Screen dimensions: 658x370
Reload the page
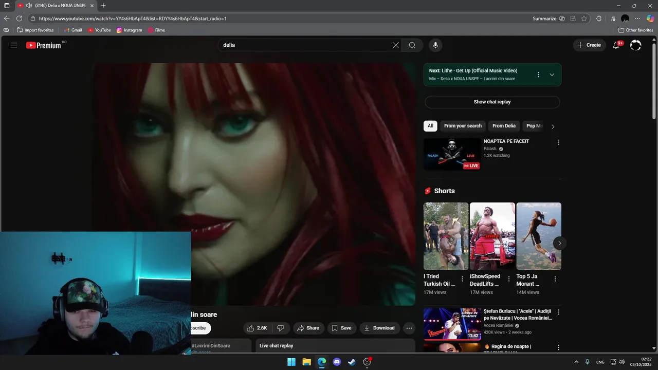pyautogui.click(x=19, y=18)
